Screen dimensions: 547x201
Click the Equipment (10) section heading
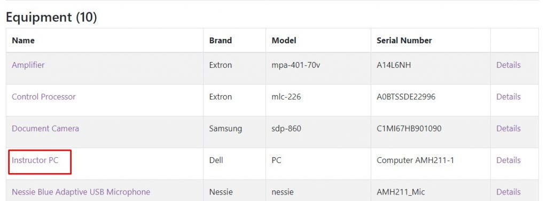point(51,17)
